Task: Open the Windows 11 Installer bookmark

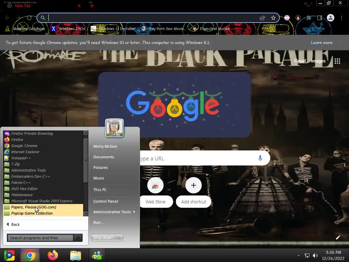Action: [113, 29]
